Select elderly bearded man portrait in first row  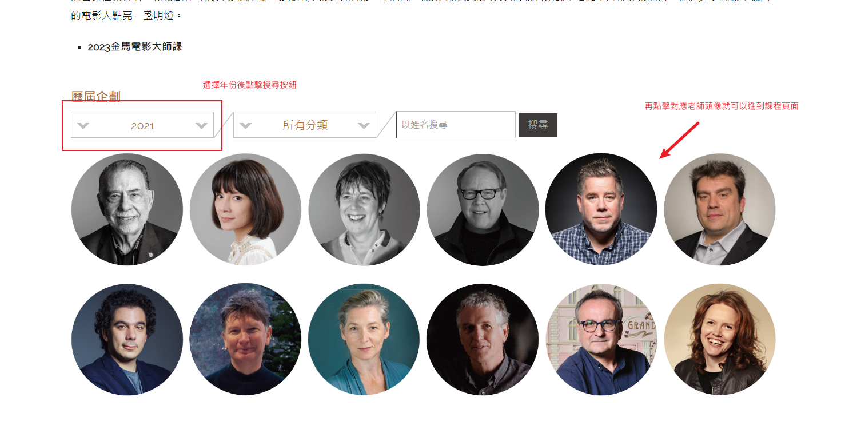127,209
